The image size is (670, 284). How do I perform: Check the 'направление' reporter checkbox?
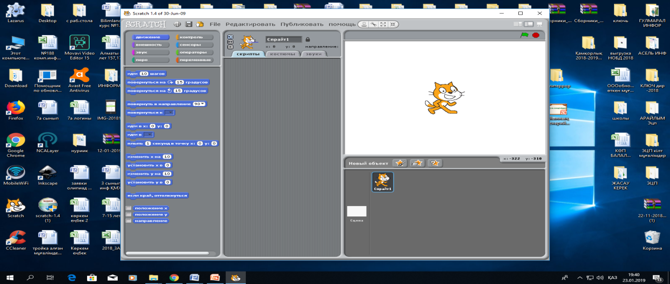point(129,220)
